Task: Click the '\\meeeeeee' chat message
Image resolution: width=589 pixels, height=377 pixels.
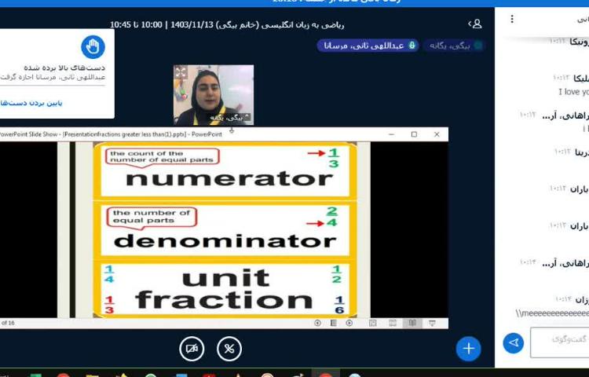Action: 552,313
